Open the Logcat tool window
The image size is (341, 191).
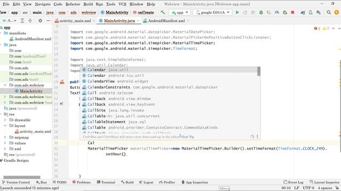[x=147, y=182]
